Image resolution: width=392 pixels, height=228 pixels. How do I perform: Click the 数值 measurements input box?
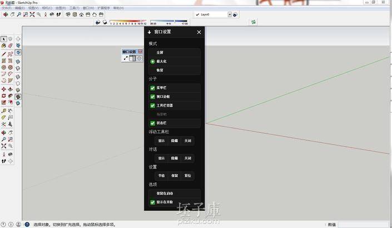363,225
